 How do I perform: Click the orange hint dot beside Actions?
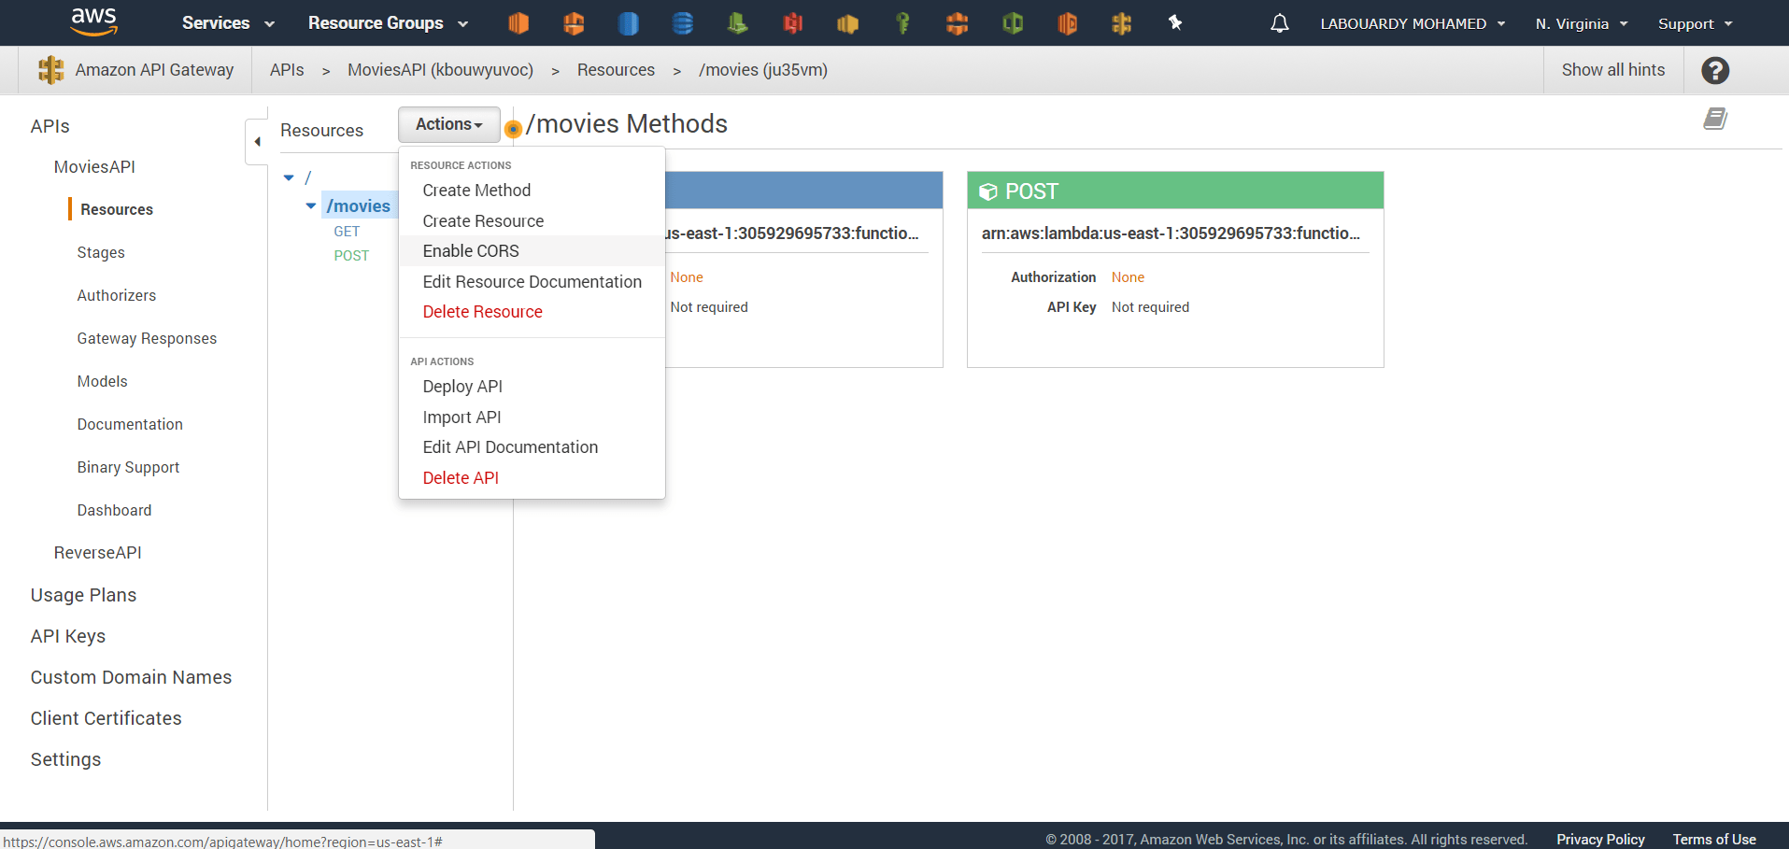pos(513,129)
